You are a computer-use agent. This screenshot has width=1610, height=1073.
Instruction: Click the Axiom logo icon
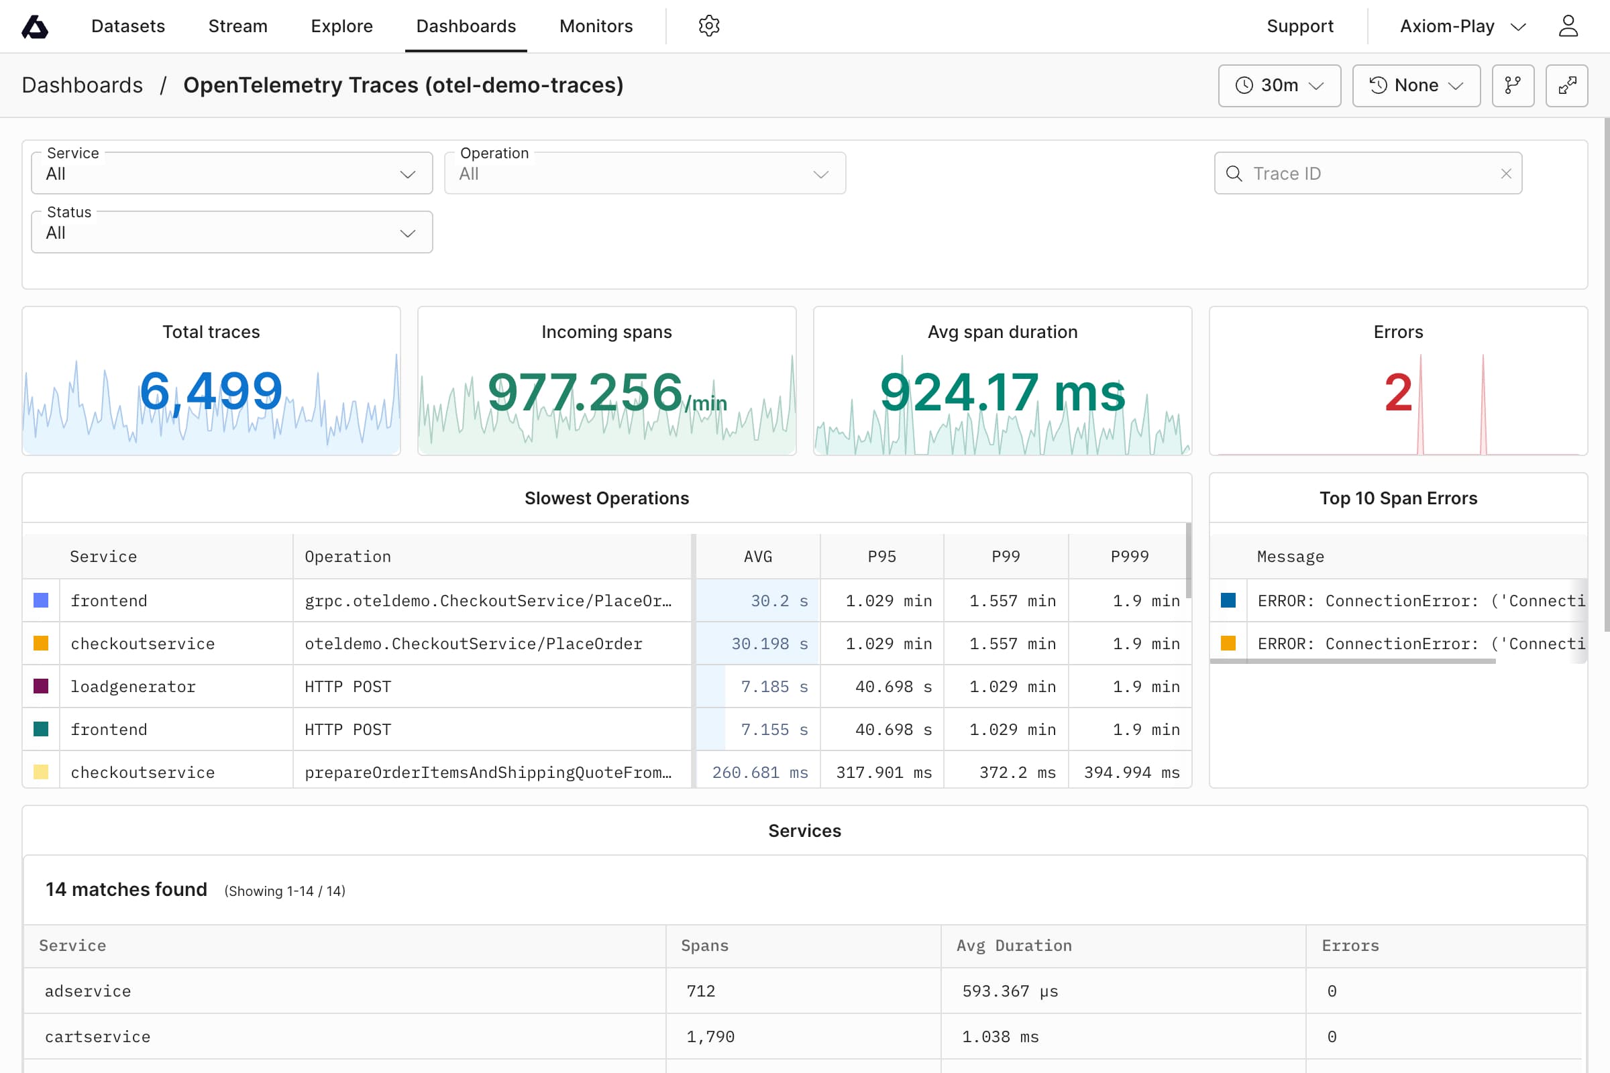(35, 27)
